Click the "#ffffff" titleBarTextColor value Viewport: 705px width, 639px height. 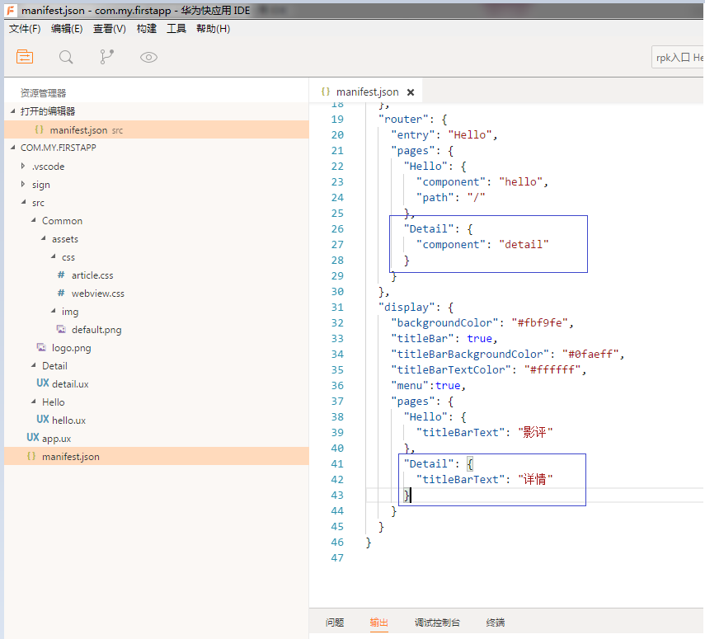(x=552, y=369)
